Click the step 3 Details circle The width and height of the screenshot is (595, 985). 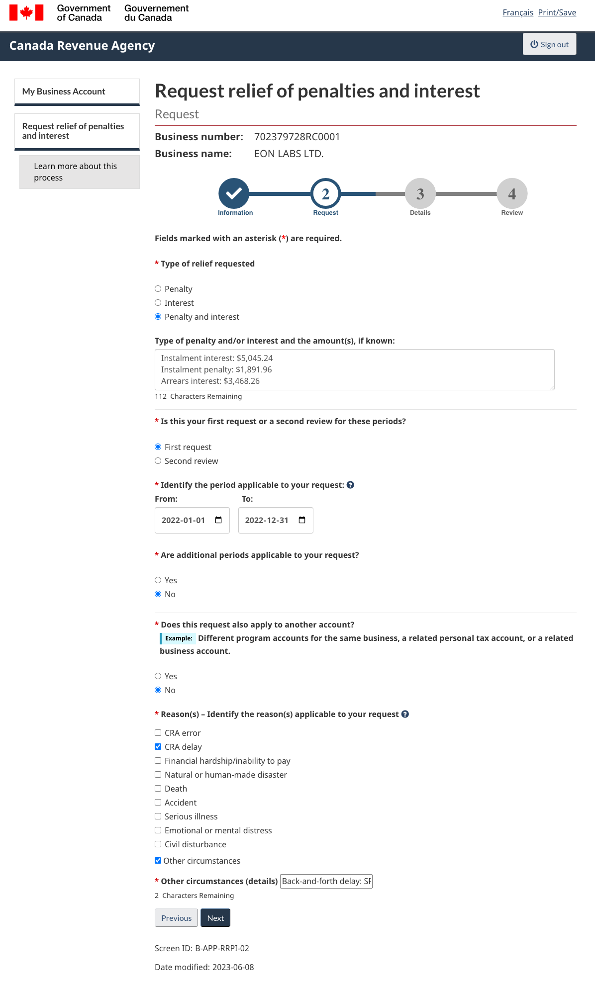click(420, 193)
